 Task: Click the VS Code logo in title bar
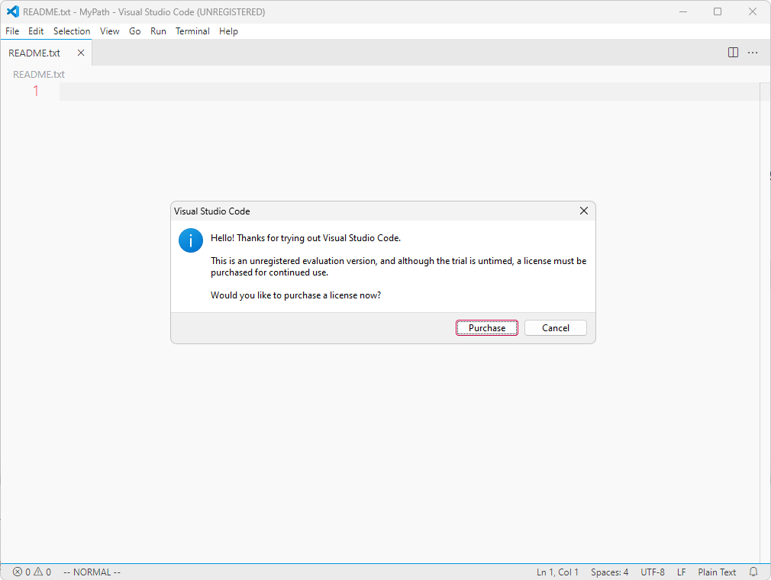coord(12,11)
